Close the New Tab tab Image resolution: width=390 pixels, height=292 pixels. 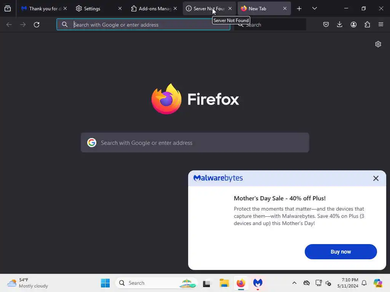pos(285,8)
